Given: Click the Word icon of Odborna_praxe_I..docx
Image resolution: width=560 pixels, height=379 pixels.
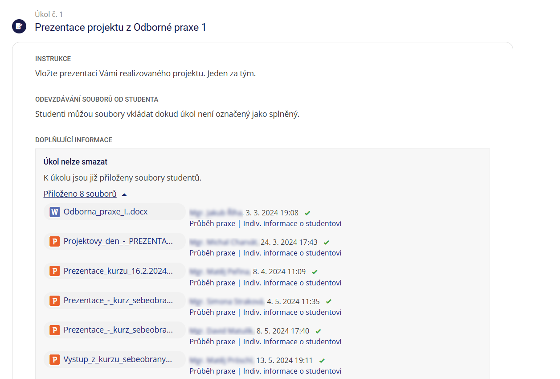Looking at the screenshot, I should click(x=55, y=212).
